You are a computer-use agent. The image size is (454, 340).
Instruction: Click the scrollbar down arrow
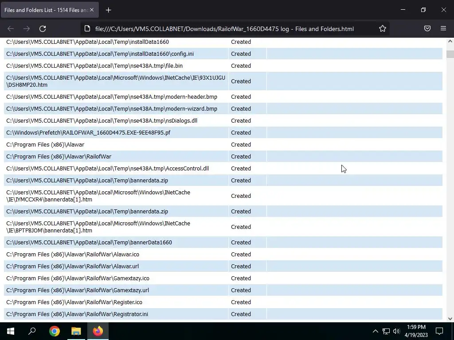450,319
